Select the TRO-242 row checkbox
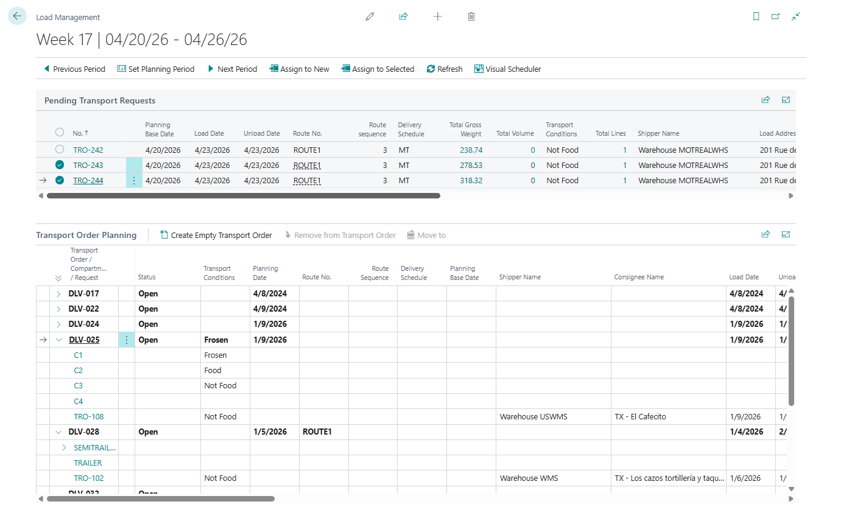Viewport: 841px width, 521px height. pos(59,149)
